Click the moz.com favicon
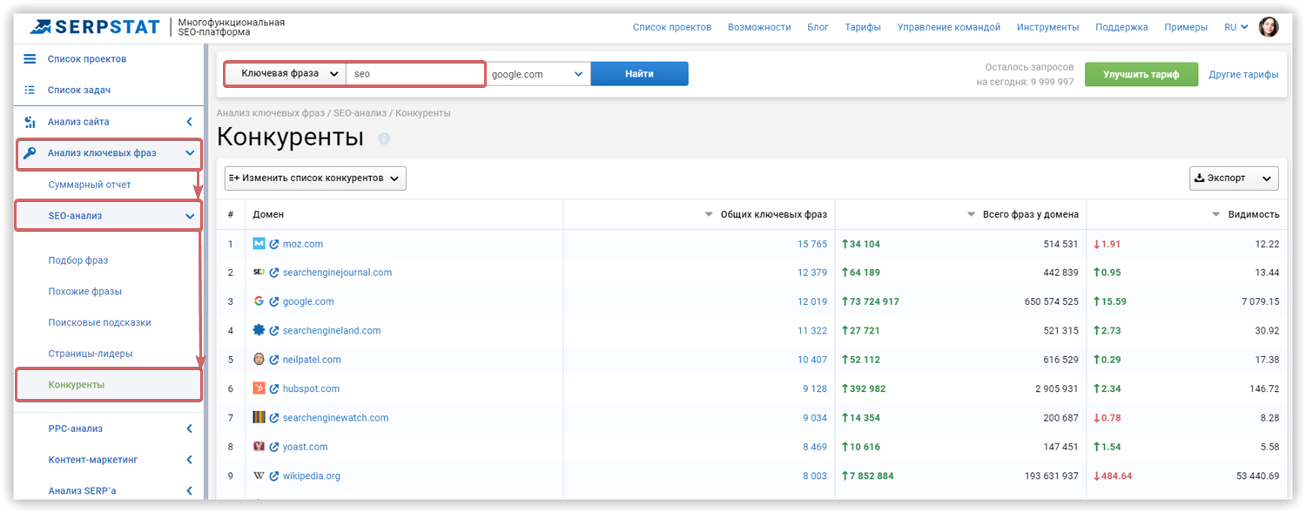This screenshot has height=513, width=1306. point(259,244)
